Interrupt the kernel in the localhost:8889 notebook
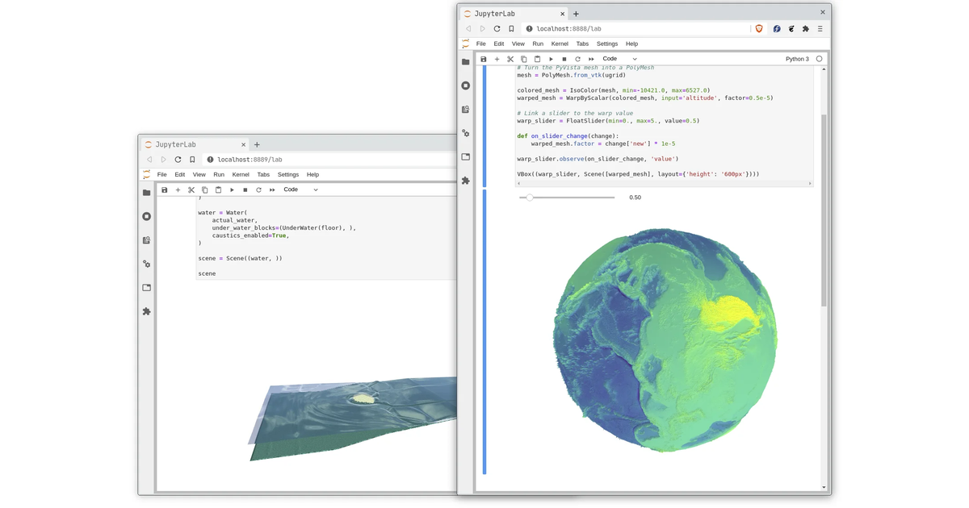The height and width of the screenshot is (508, 969). (x=245, y=189)
